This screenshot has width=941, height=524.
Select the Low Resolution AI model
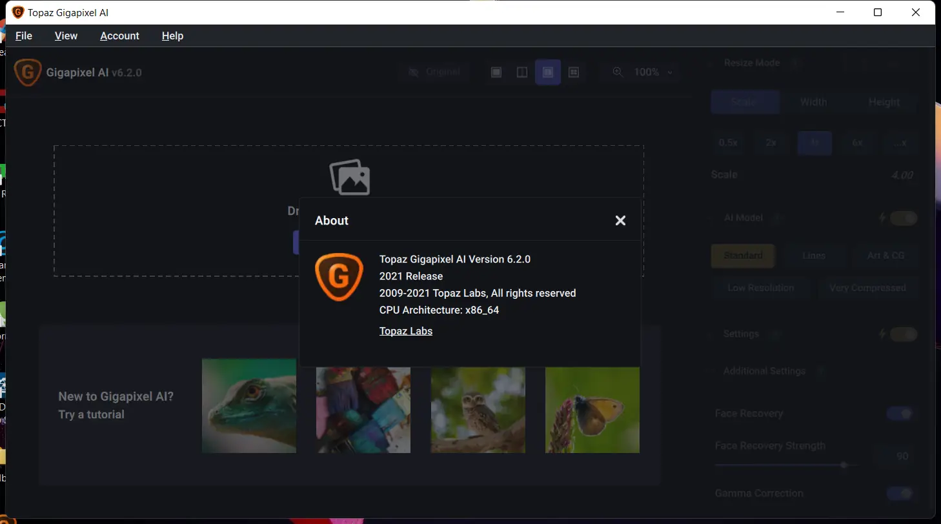coord(761,288)
